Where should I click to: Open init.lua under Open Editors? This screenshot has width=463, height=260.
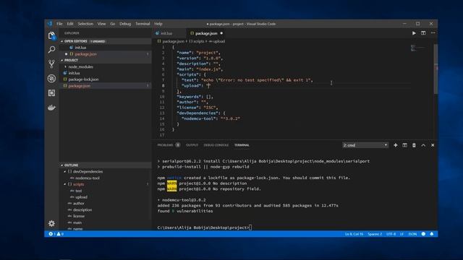pos(80,48)
